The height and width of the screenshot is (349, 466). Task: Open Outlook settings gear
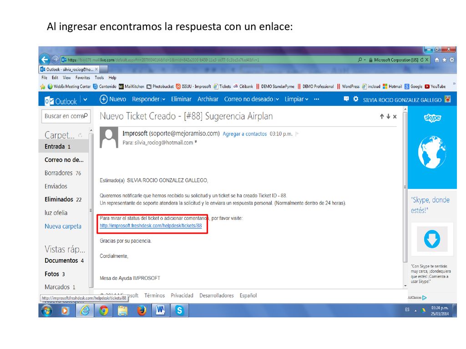[355, 99]
